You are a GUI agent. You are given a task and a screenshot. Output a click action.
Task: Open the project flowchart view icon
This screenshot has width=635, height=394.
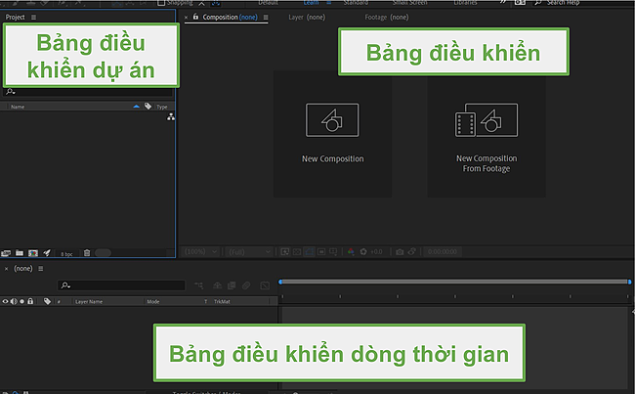click(x=171, y=117)
